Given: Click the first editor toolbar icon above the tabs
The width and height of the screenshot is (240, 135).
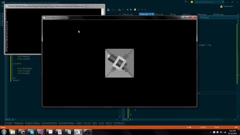Looking at the screenshot, I should point(108,10).
